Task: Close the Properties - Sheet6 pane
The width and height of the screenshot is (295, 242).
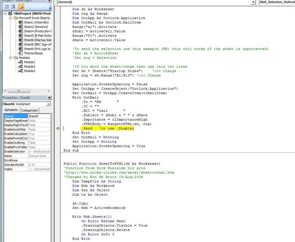Action: [49, 98]
